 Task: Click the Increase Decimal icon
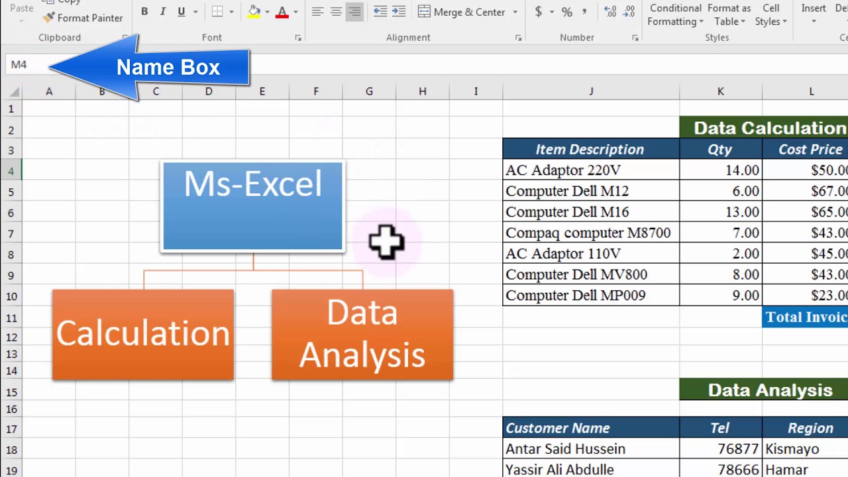coord(610,12)
